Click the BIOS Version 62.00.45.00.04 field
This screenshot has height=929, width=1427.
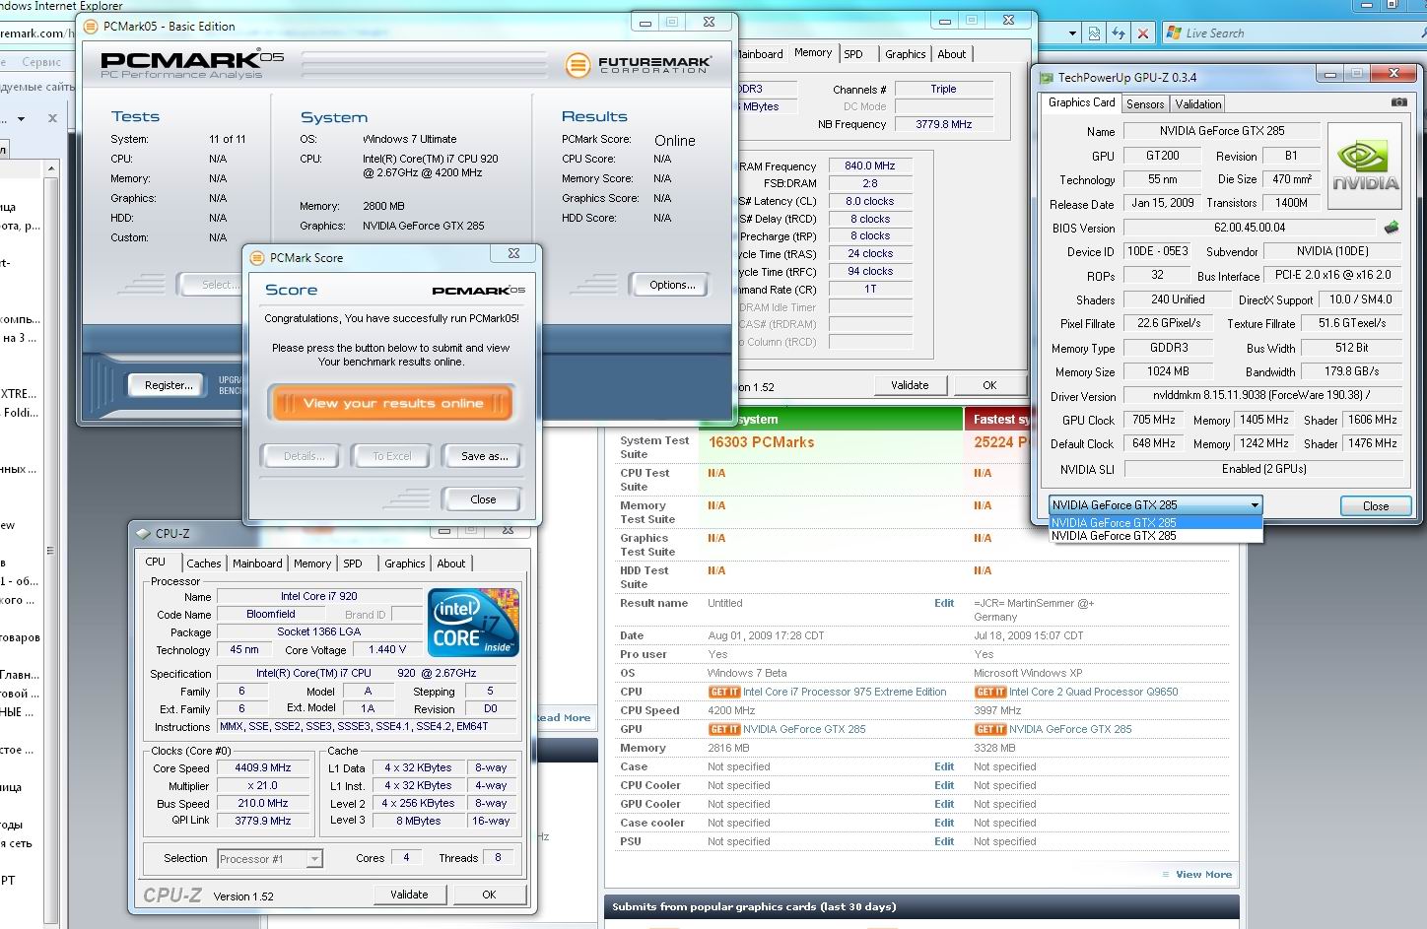coord(1250,228)
